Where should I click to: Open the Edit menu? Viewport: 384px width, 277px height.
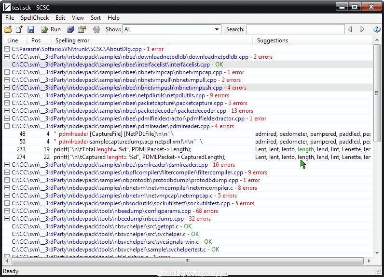pos(60,18)
